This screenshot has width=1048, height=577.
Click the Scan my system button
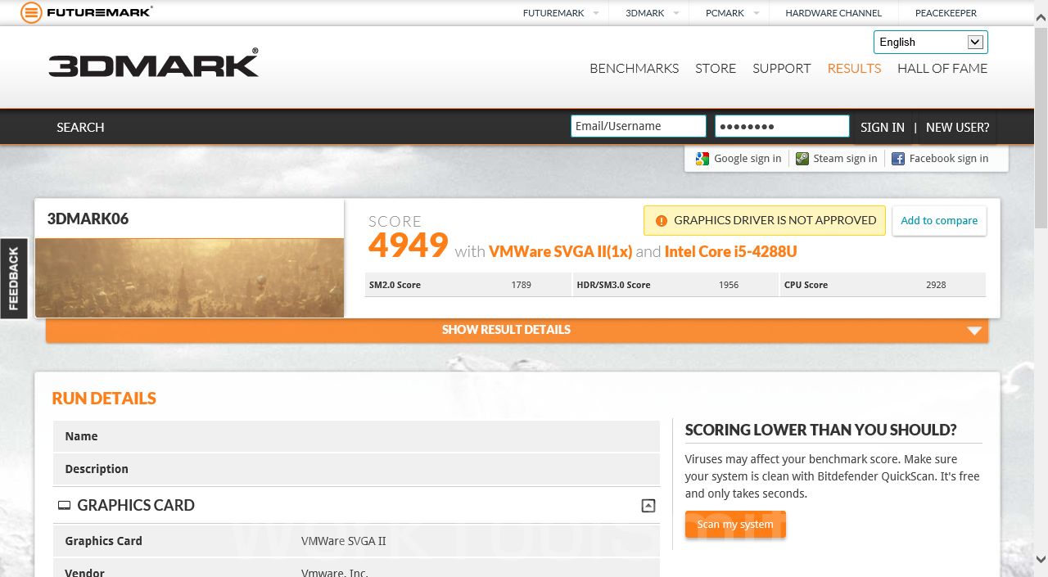pos(735,525)
